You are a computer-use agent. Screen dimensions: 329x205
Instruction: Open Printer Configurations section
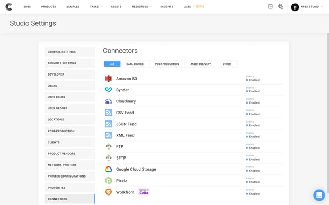pyautogui.click(x=69, y=176)
